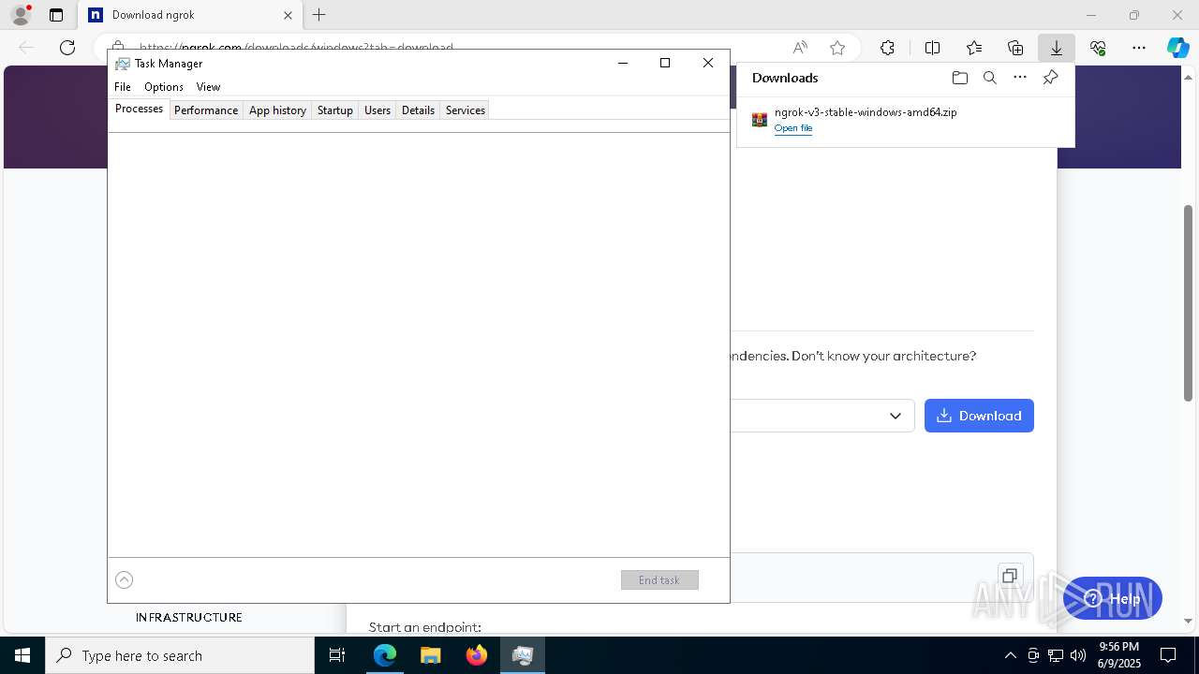Open the Favorites list icon
The width and height of the screenshot is (1199, 674).
point(974,48)
